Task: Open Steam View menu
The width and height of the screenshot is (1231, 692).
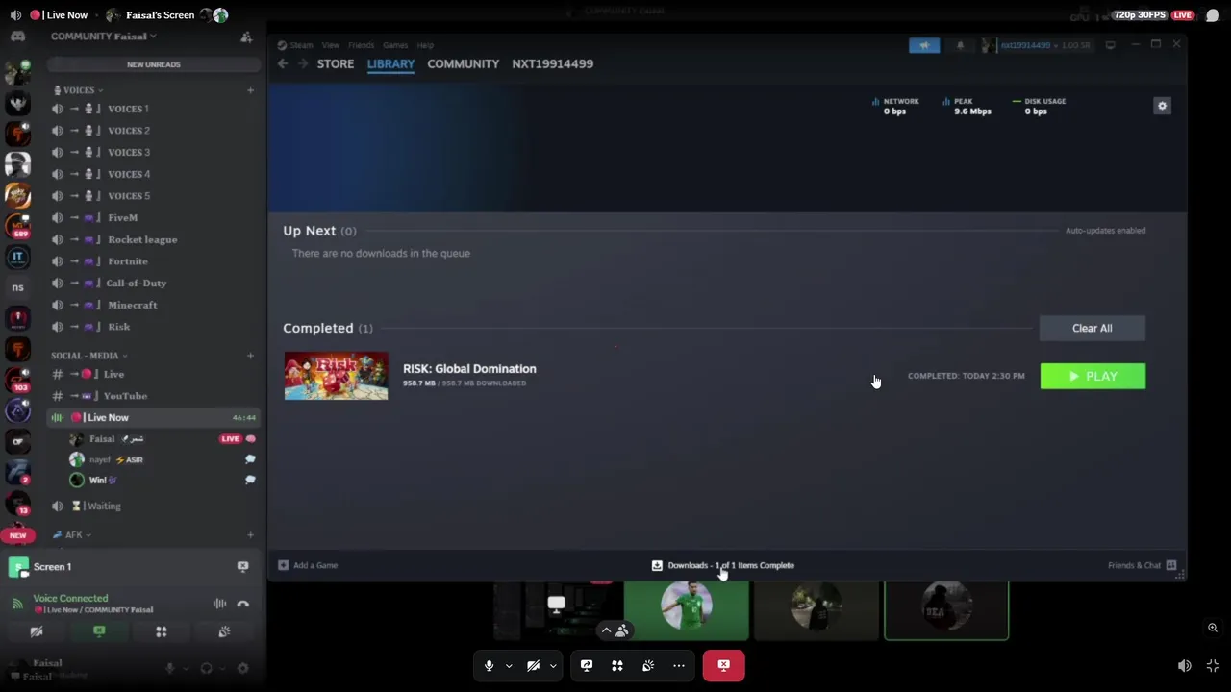Action: [330, 45]
